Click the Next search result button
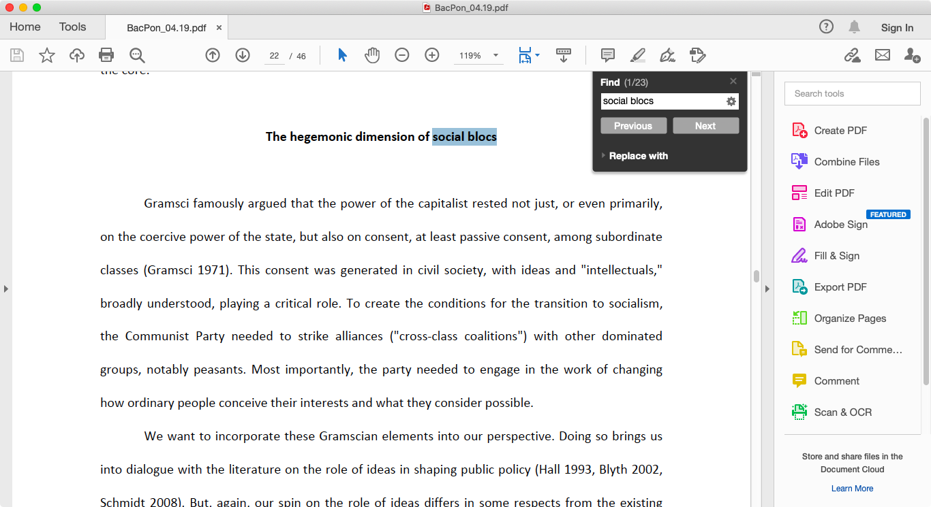The height and width of the screenshot is (507, 931). [705, 126]
